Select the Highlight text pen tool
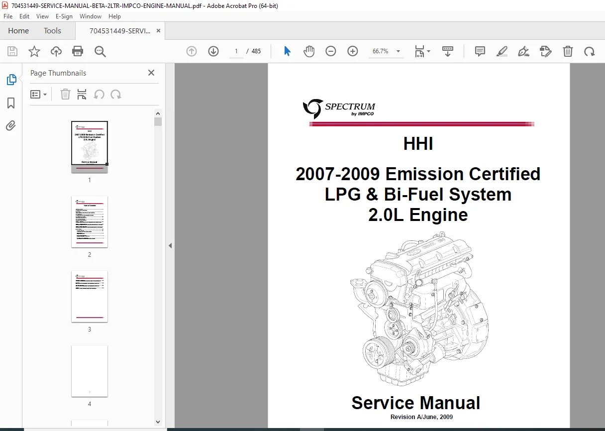This screenshot has width=605, height=431. [x=502, y=51]
